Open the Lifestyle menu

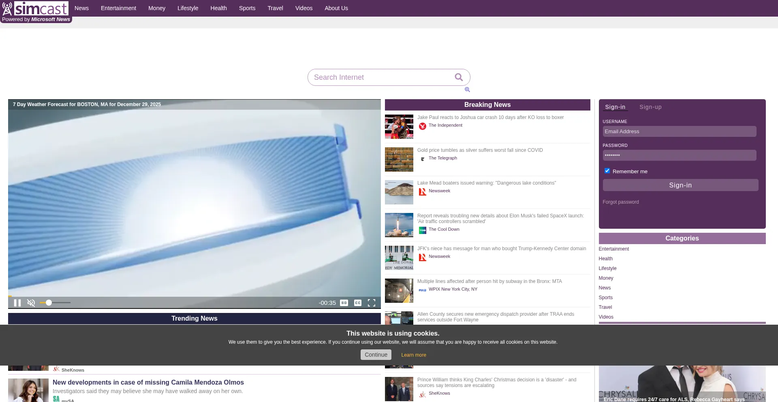pos(188,8)
